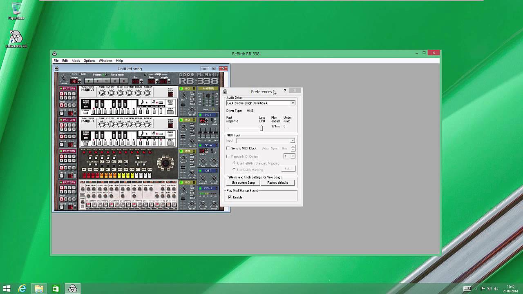This screenshot has width=523, height=294.
Task: Click the Adjust Sync stepper arrows
Action: click(293, 148)
